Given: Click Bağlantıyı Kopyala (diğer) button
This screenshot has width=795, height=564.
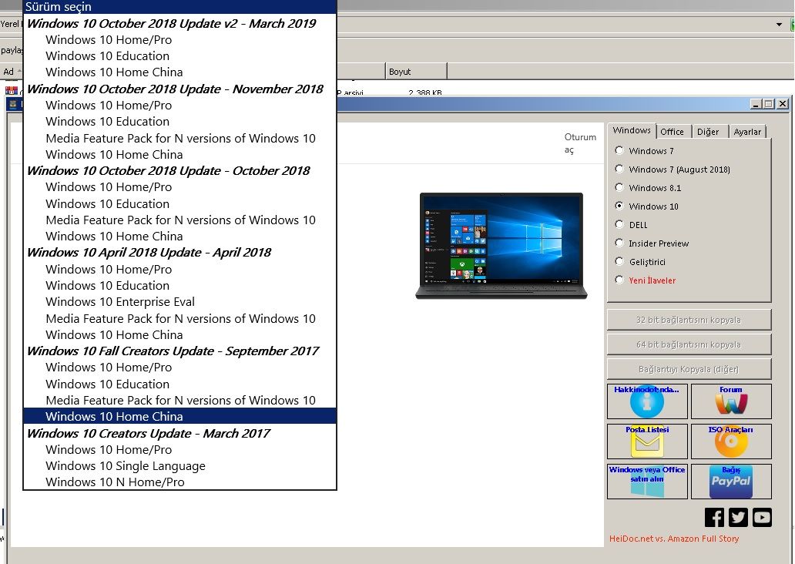Looking at the screenshot, I should coord(689,369).
